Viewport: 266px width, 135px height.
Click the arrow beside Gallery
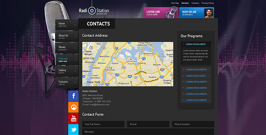pos(75,71)
